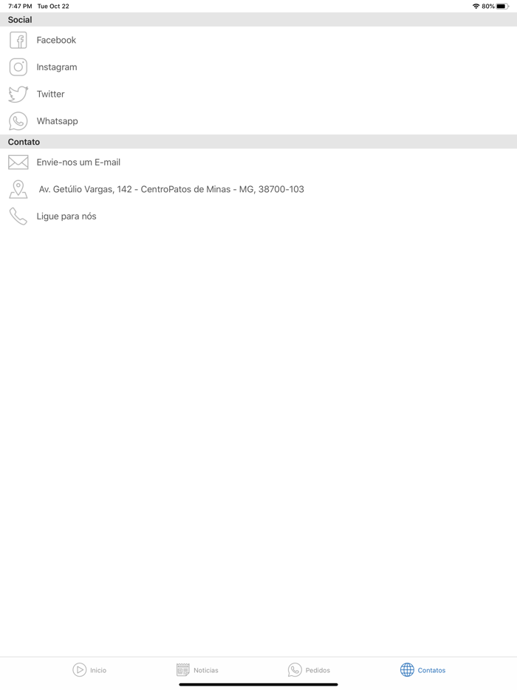517x690 pixels.
Task: Tap the envelope email icon
Action: pos(18,163)
